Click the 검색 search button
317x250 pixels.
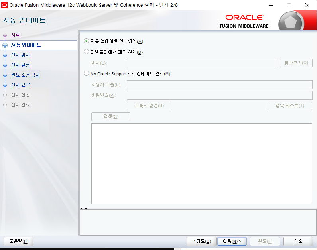pos(111,116)
